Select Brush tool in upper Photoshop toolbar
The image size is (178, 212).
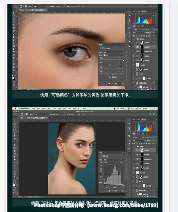[14, 34]
